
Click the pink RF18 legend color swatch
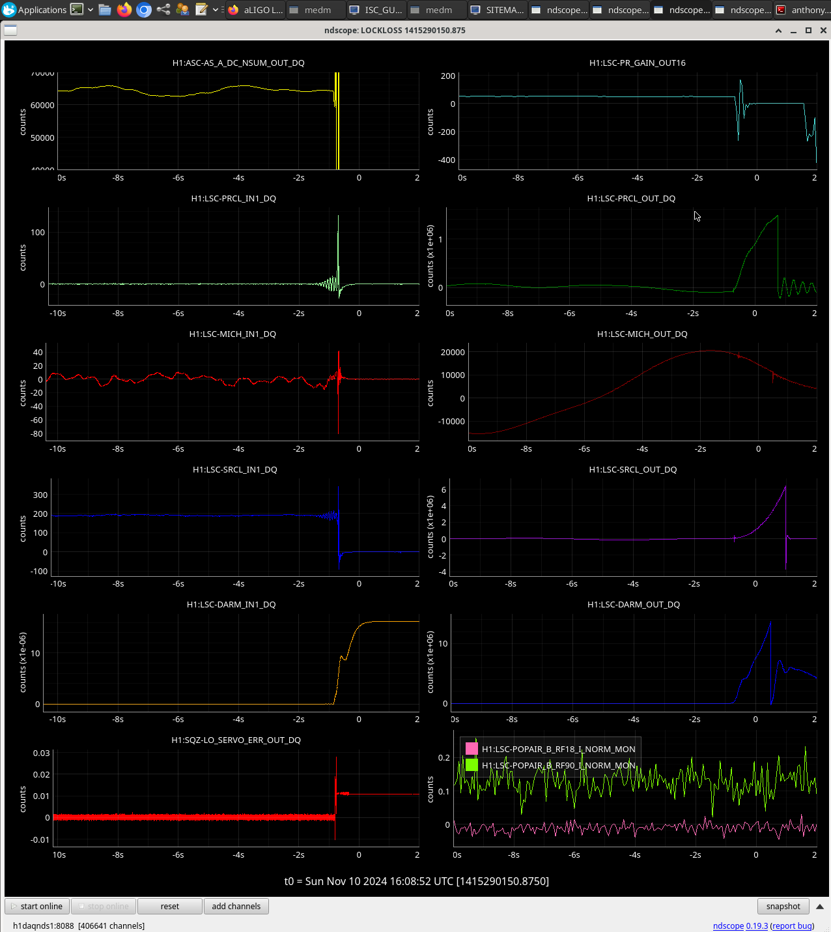pyautogui.click(x=472, y=749)
